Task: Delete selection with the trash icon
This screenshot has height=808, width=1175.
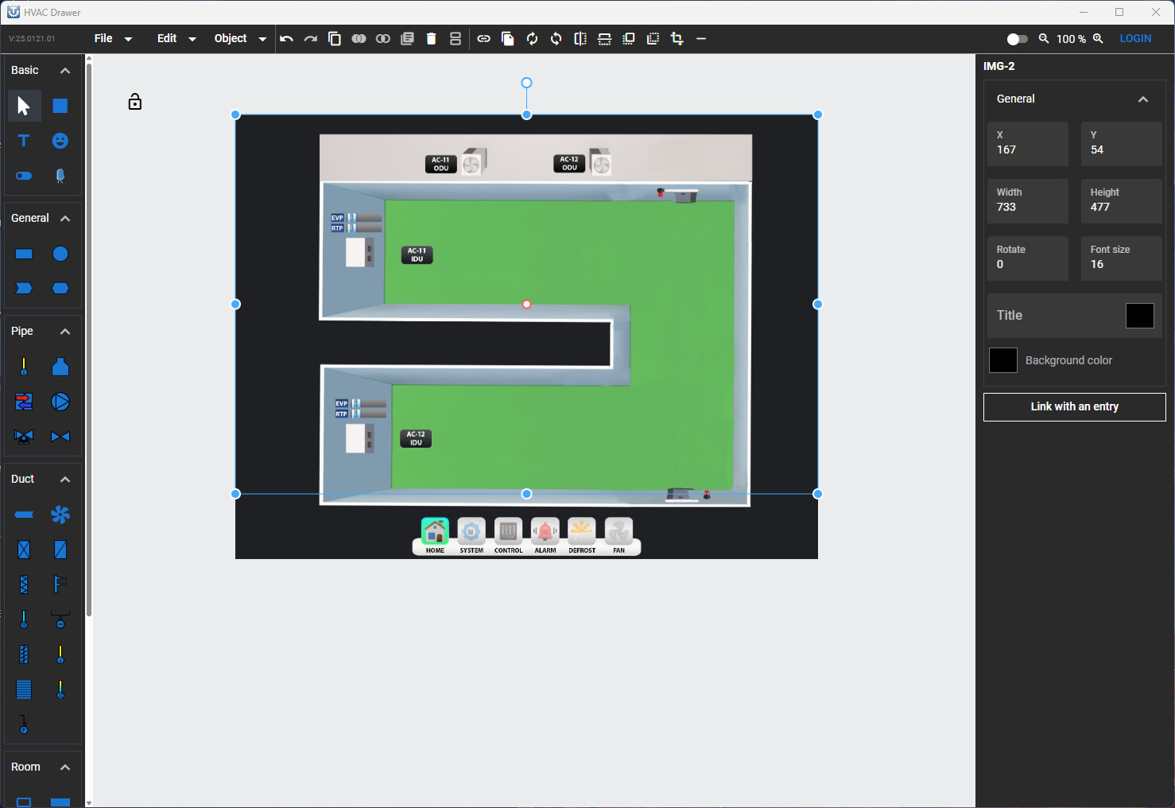Action: [x=431, y=39]
